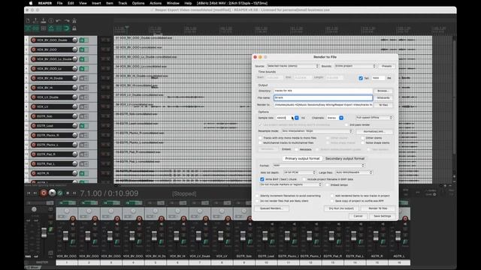Screen dimensions: 481x270
Task: Click the Cancel button in Render dialog
Action: 358,216
